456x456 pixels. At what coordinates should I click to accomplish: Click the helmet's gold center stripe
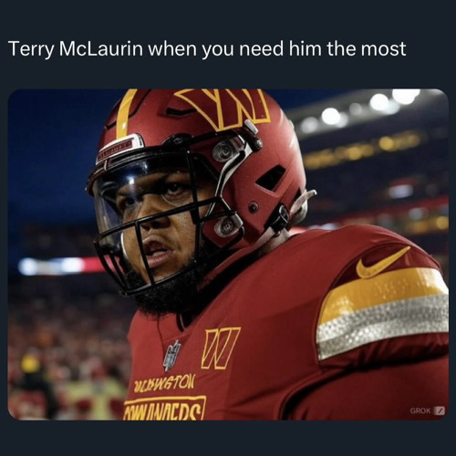point(125,114)
